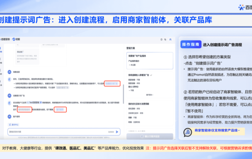The height and width of the screenshot is (159, 252).
Task: Click the 目标转化成本 row
Action: (136, 113)
